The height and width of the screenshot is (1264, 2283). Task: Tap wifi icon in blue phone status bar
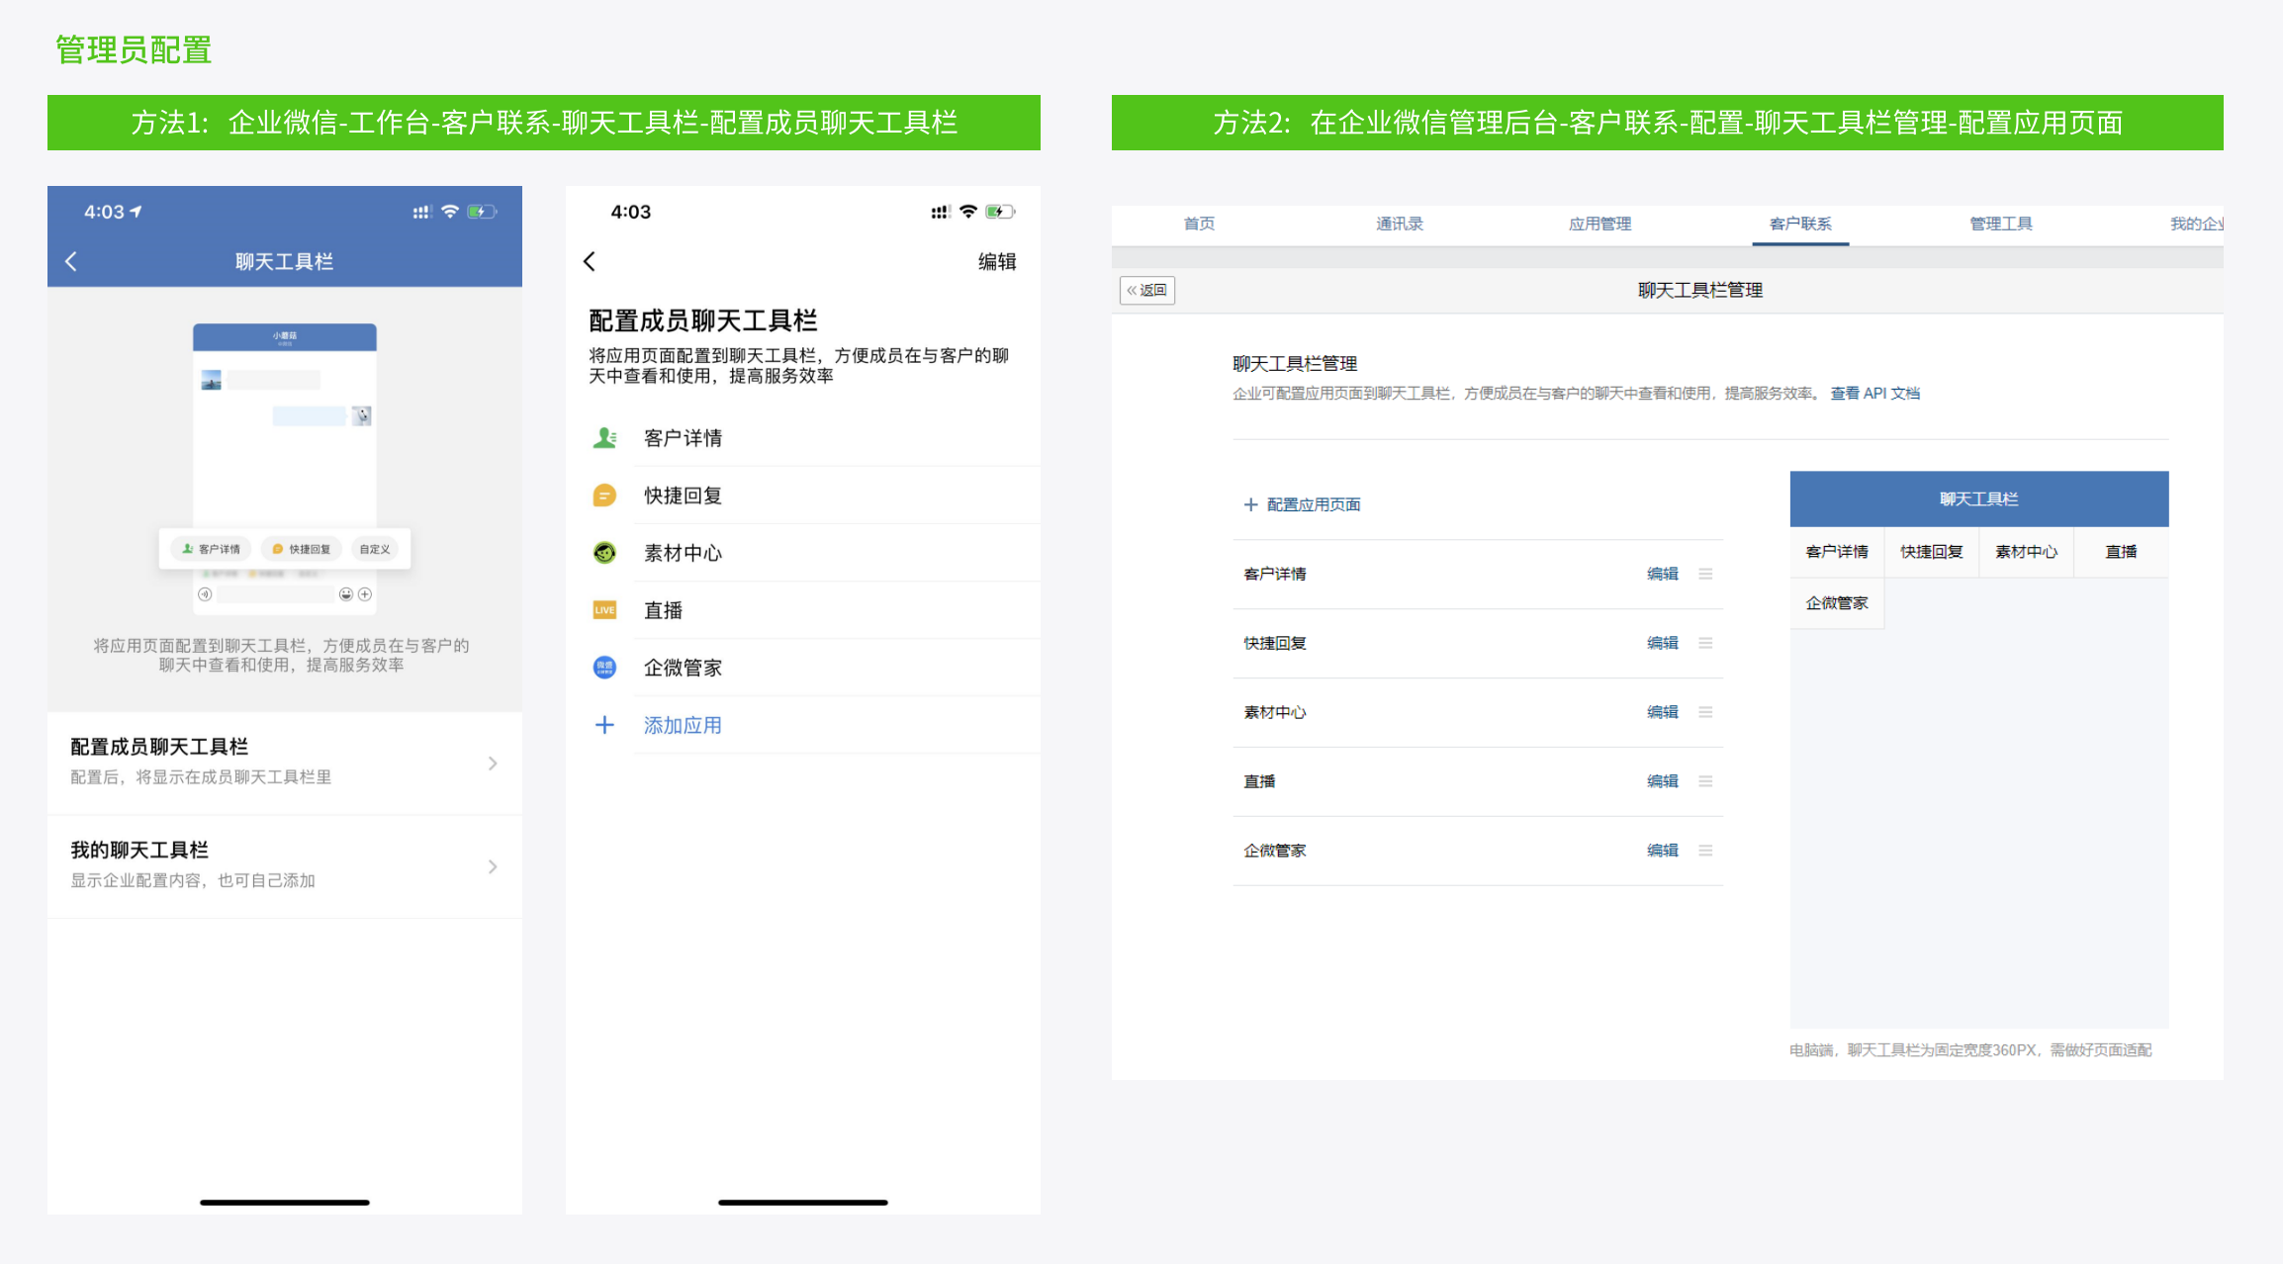(x=450, y=211)
